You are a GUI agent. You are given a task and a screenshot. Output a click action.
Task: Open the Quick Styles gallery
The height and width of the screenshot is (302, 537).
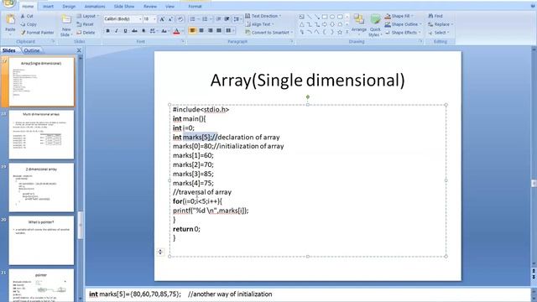[x=375, y=25]
